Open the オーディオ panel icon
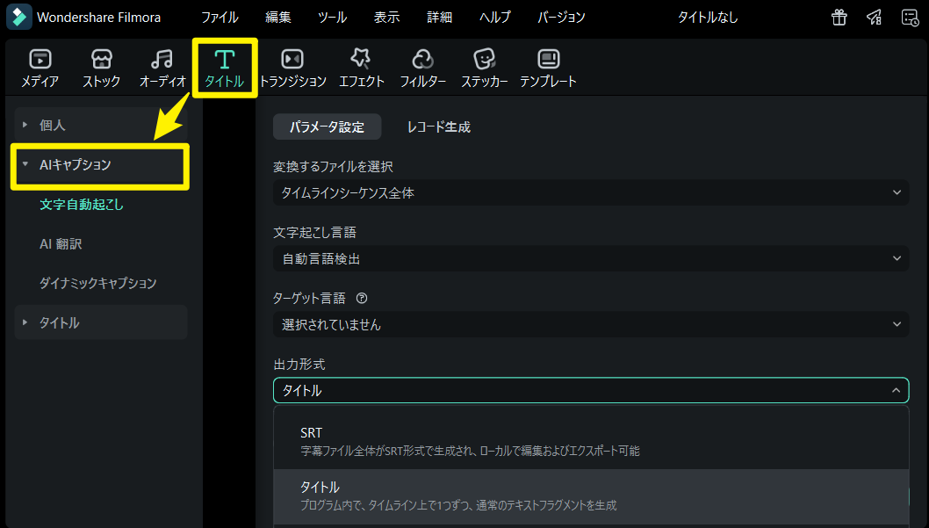Screen dimensions: 929x528 [x=162, y=68]
